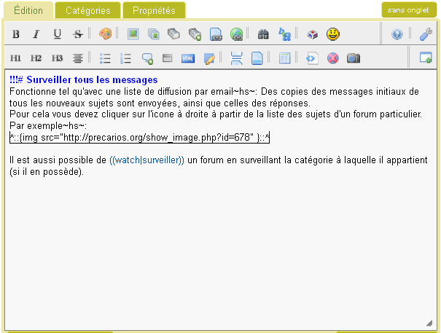Click the speech bubble with plus icon
Image resolution: width=441 pixels, height=333 pixels.
tap(147, 58)
